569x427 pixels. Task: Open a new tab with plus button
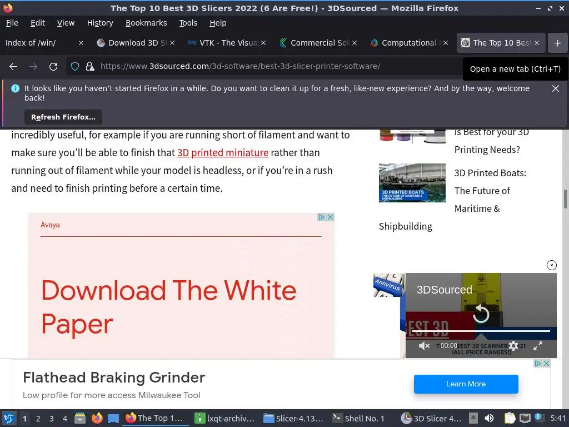click(x=557, y=43)
